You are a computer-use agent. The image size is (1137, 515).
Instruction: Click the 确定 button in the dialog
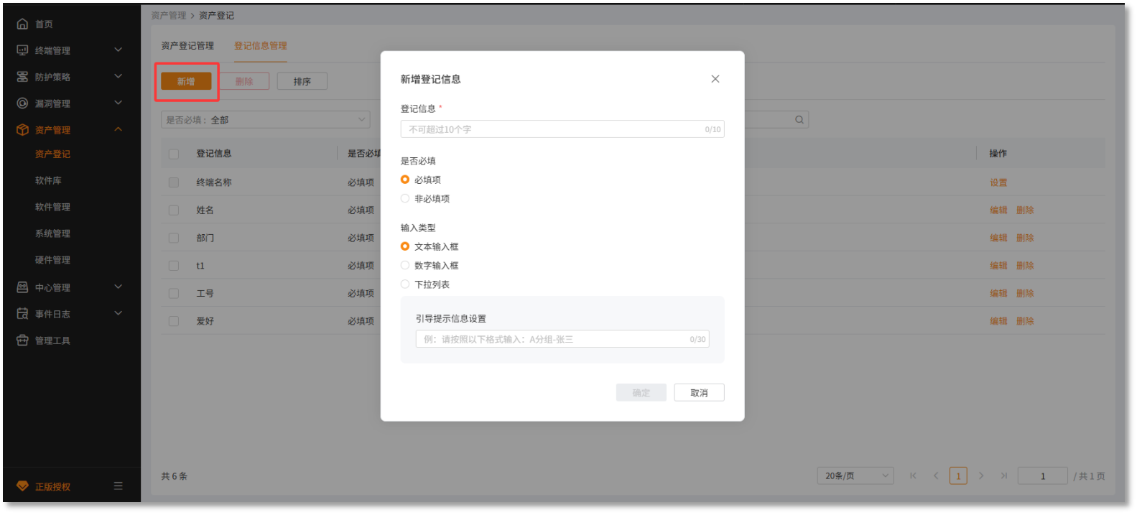pos(641,393)
